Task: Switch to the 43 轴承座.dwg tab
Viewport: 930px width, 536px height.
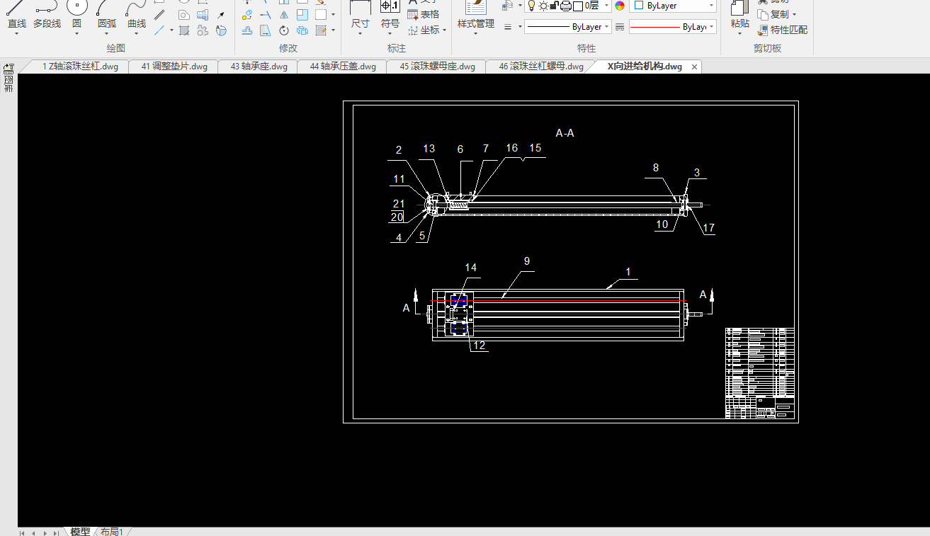Action: (259, 67)
